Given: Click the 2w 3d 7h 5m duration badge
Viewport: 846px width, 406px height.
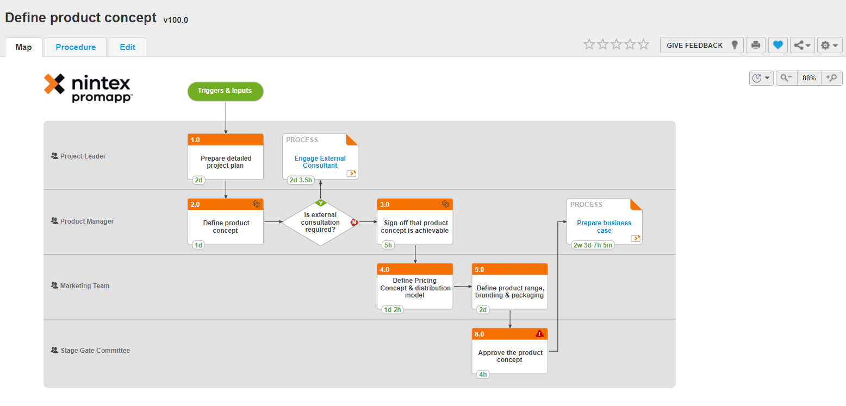Looking at the screenshot, I should [593, 245].
